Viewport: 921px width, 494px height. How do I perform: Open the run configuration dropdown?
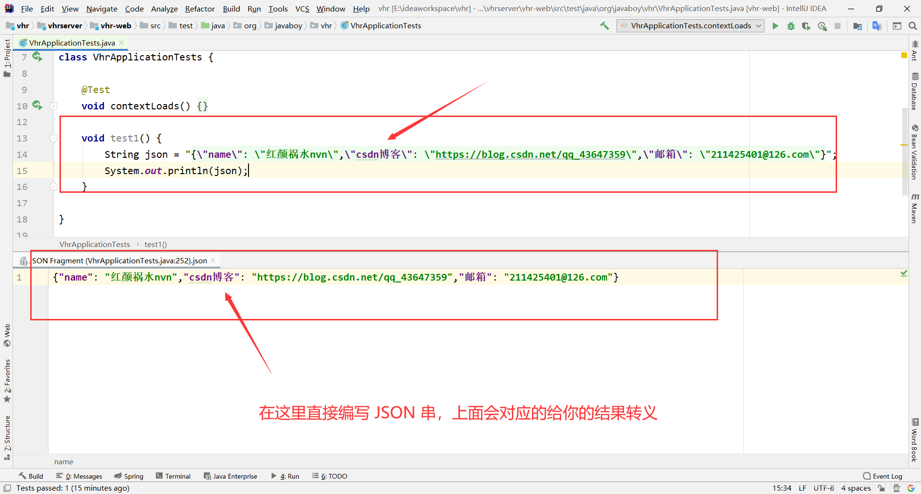pyautogui.click(x=691, y=26)
